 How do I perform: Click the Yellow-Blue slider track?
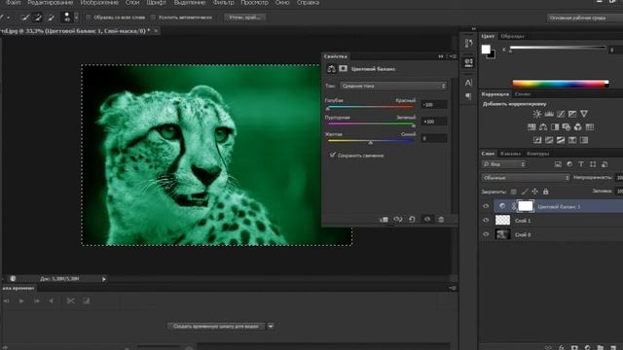(x=370, y=140)
